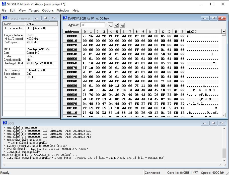Click address row 000C0
229x175 pixels.
pos(72,90)
